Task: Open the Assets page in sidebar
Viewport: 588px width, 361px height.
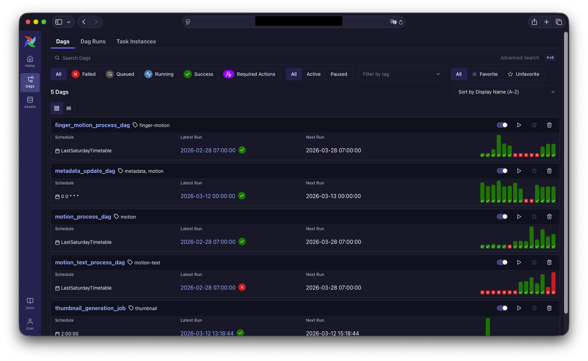Action: tap(30, 102)
